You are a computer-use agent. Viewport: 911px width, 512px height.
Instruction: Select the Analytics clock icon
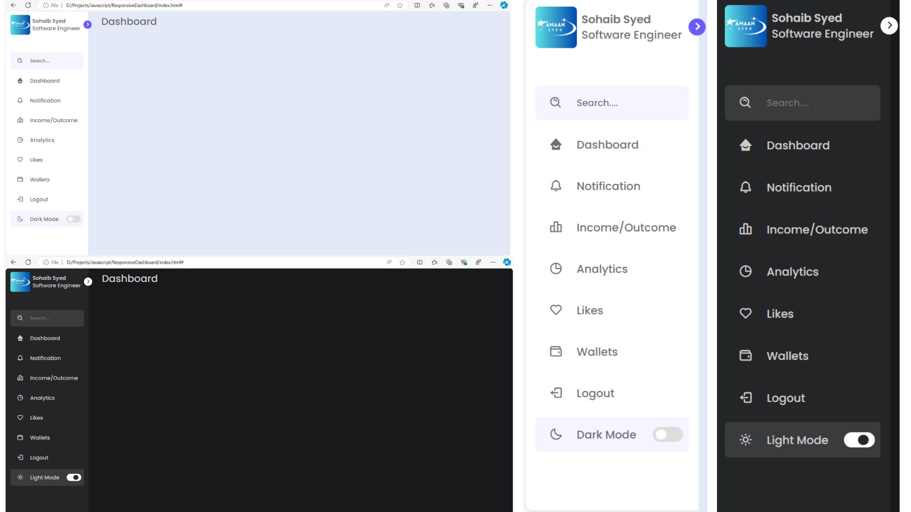(x=555, y=268)
